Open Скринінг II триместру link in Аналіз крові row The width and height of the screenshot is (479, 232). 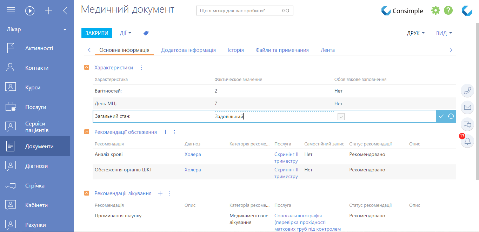[286, 158]
